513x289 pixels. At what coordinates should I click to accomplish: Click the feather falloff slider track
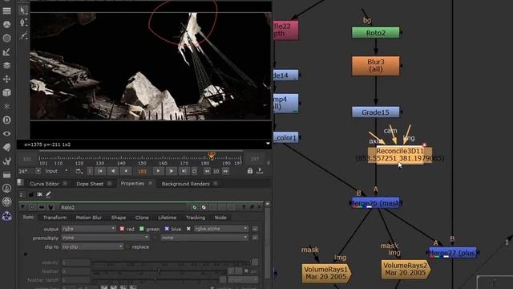pos(156,280)
